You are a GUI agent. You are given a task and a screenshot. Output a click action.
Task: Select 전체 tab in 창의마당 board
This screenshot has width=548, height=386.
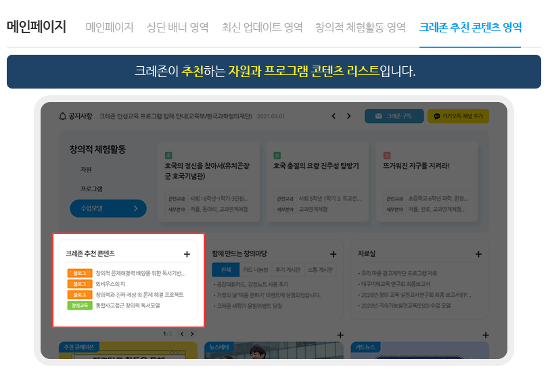(225, 270)
